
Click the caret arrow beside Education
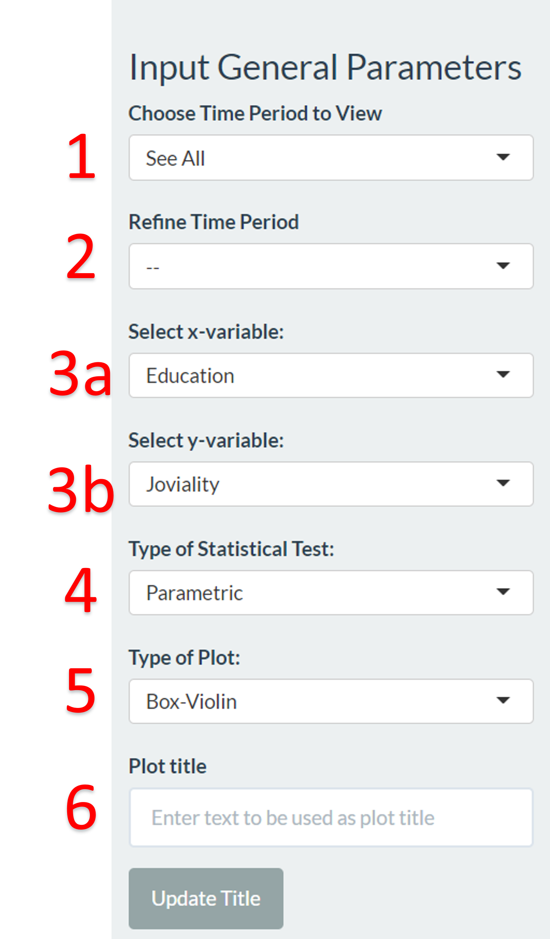(x=503, y=374)
